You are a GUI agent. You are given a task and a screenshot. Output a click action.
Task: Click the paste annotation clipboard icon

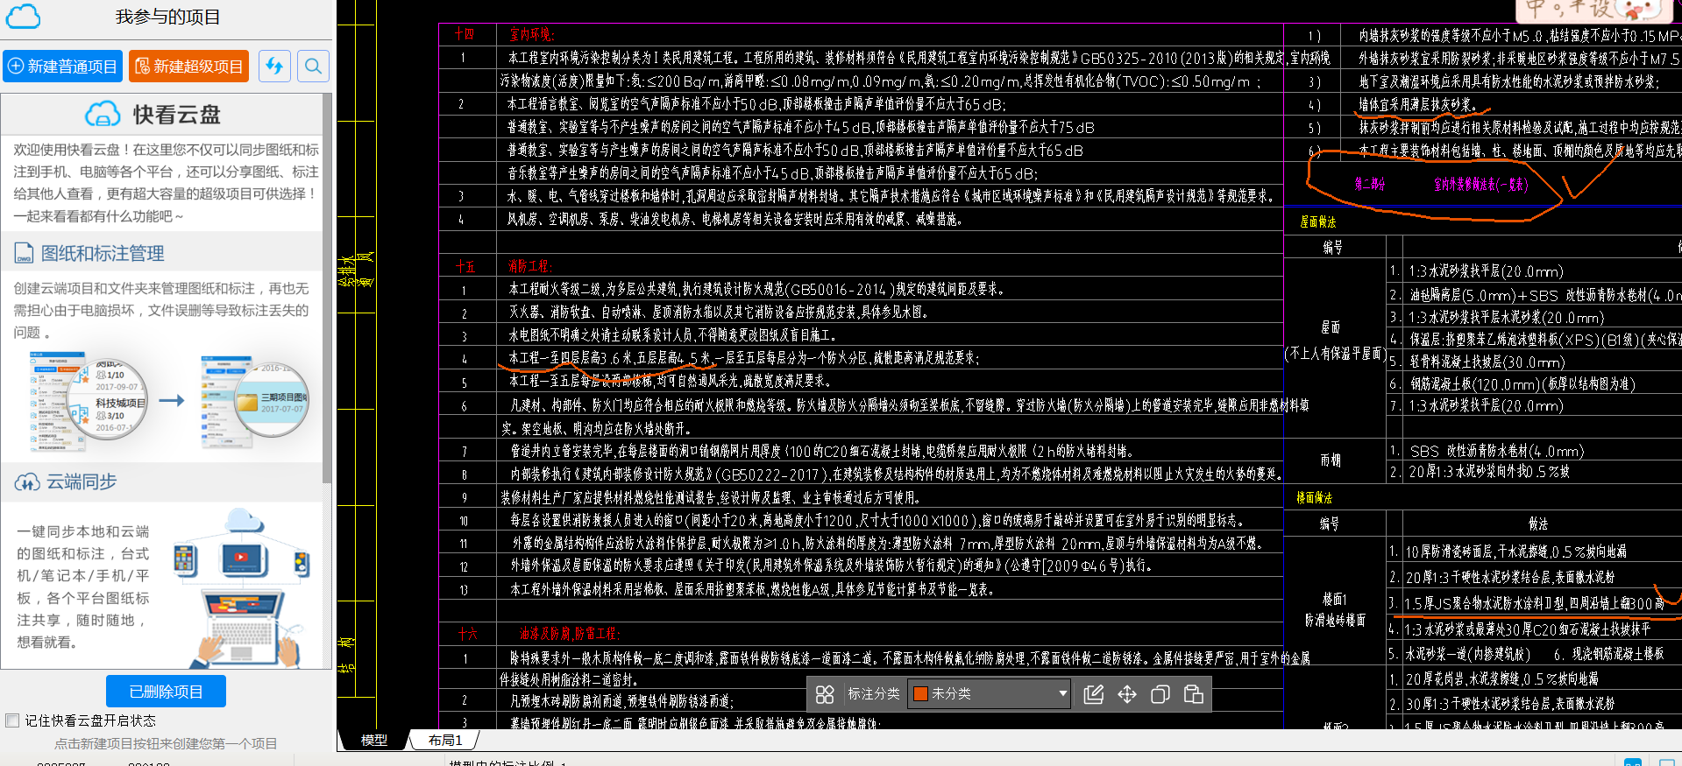click(1193, 694)
